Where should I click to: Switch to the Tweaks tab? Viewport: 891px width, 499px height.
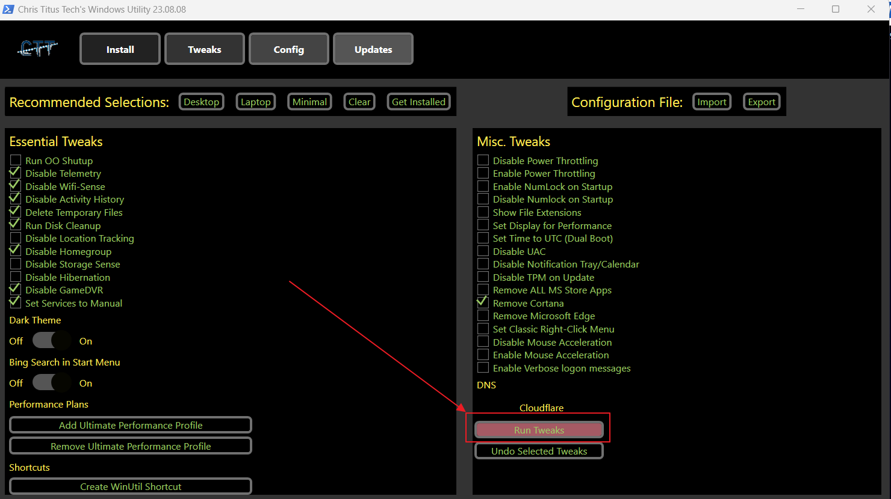click(205, 49)
